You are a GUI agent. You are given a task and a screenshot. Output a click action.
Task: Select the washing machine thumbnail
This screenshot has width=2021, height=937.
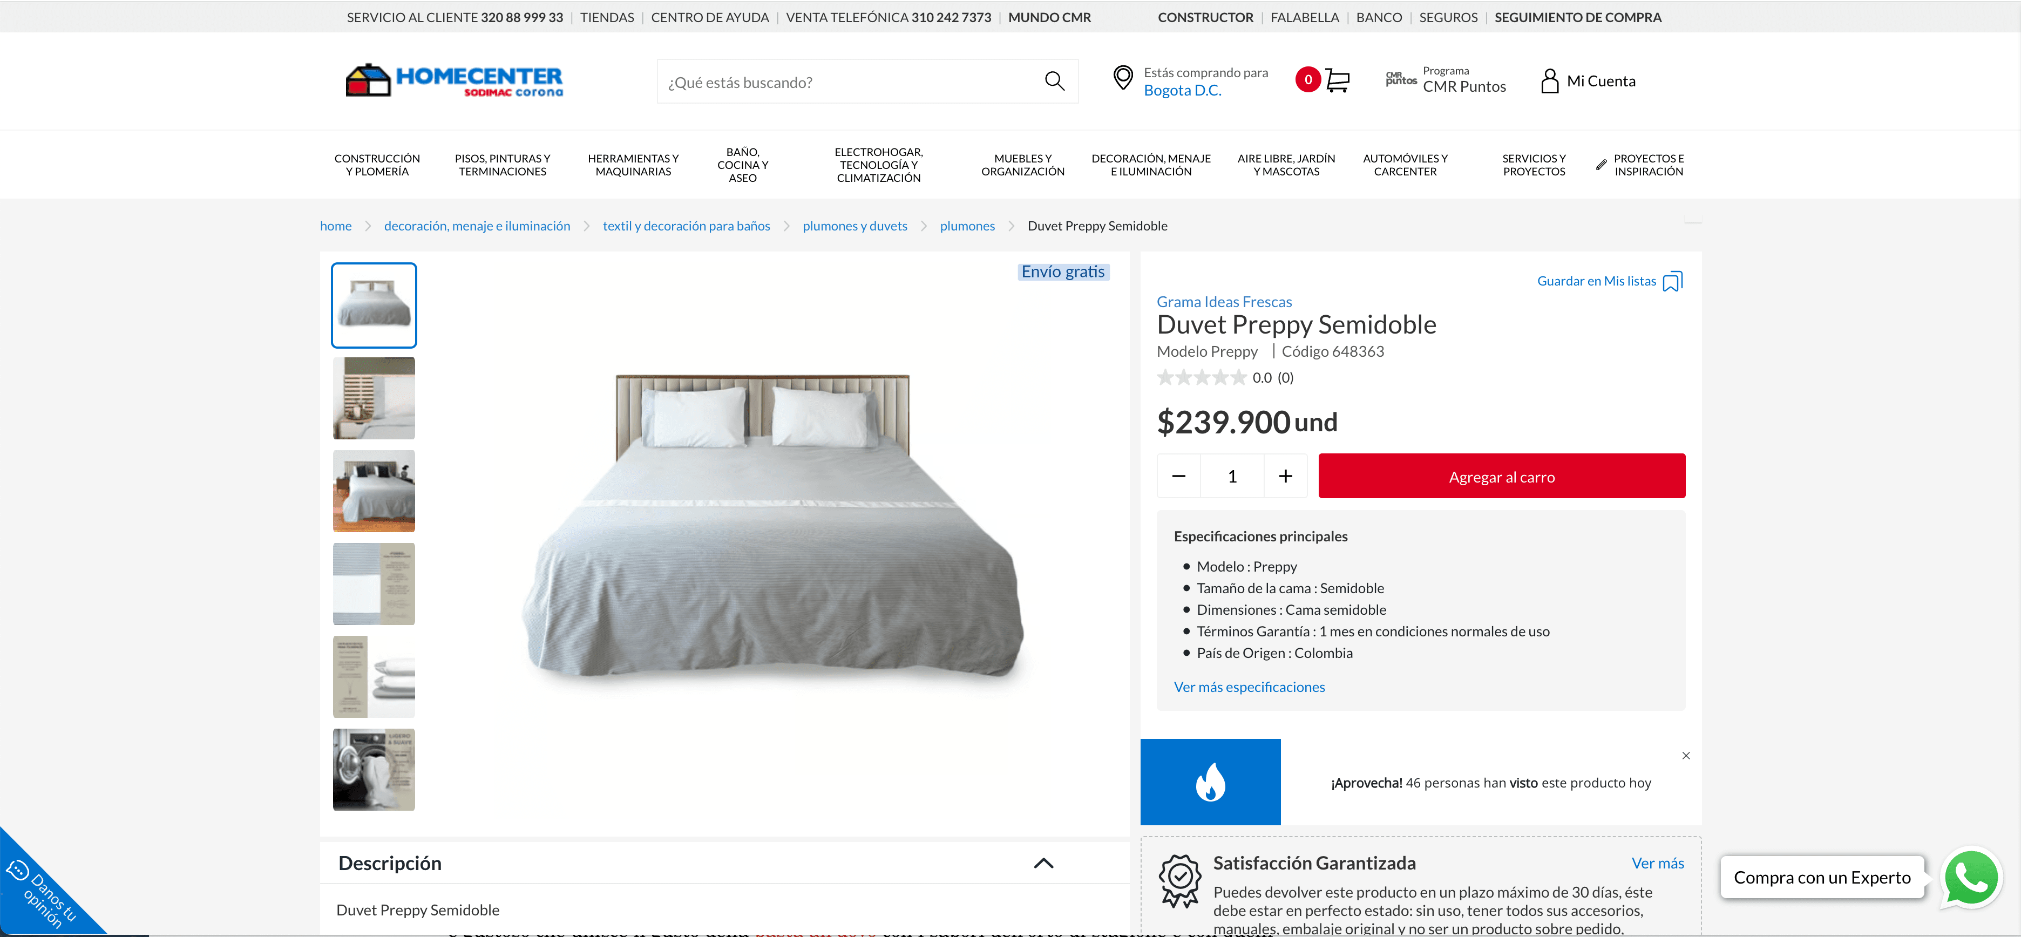click(374, 770)
